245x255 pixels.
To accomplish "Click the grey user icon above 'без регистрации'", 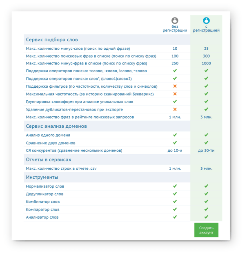I will [x=175, y=21].
